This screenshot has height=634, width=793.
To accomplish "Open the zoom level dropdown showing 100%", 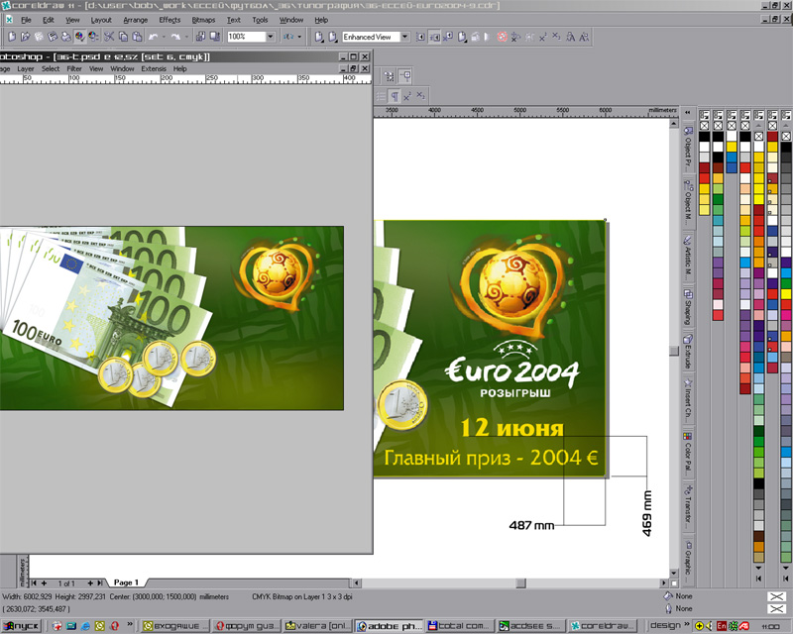I will click(x=271, y=37).
